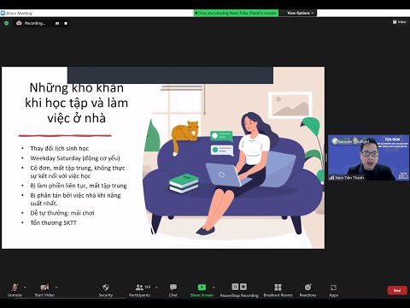Image resolution: width=410 pixels, height=308 pixels.
Task: Open the Reactions menu
Action: pyautogui.click(x=307, y=290)
